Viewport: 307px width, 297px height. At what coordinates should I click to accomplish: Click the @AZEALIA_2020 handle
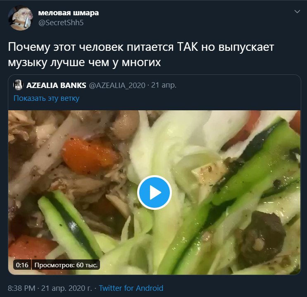[x=117, y=86]
